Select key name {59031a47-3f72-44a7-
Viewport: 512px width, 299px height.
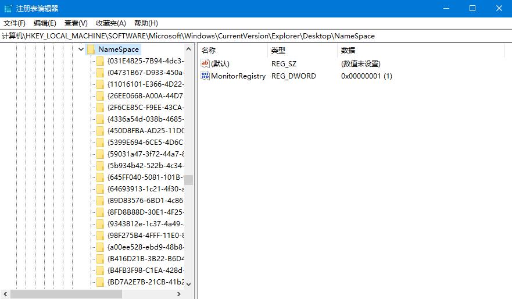coord(146,154)
